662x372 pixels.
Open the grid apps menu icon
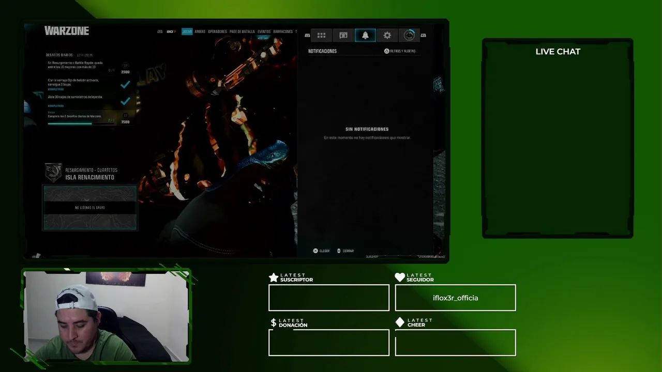pyautogui.click(x=321, y=35)
